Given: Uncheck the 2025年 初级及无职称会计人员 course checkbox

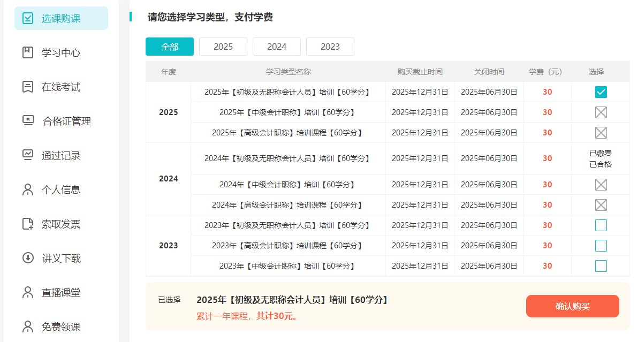Looking at the screenshot, I should [x=601, y=92].
